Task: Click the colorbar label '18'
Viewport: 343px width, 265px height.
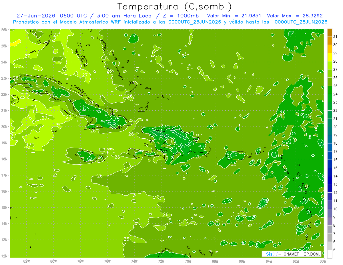Action: pyautogui.click(x=335, y=143)
